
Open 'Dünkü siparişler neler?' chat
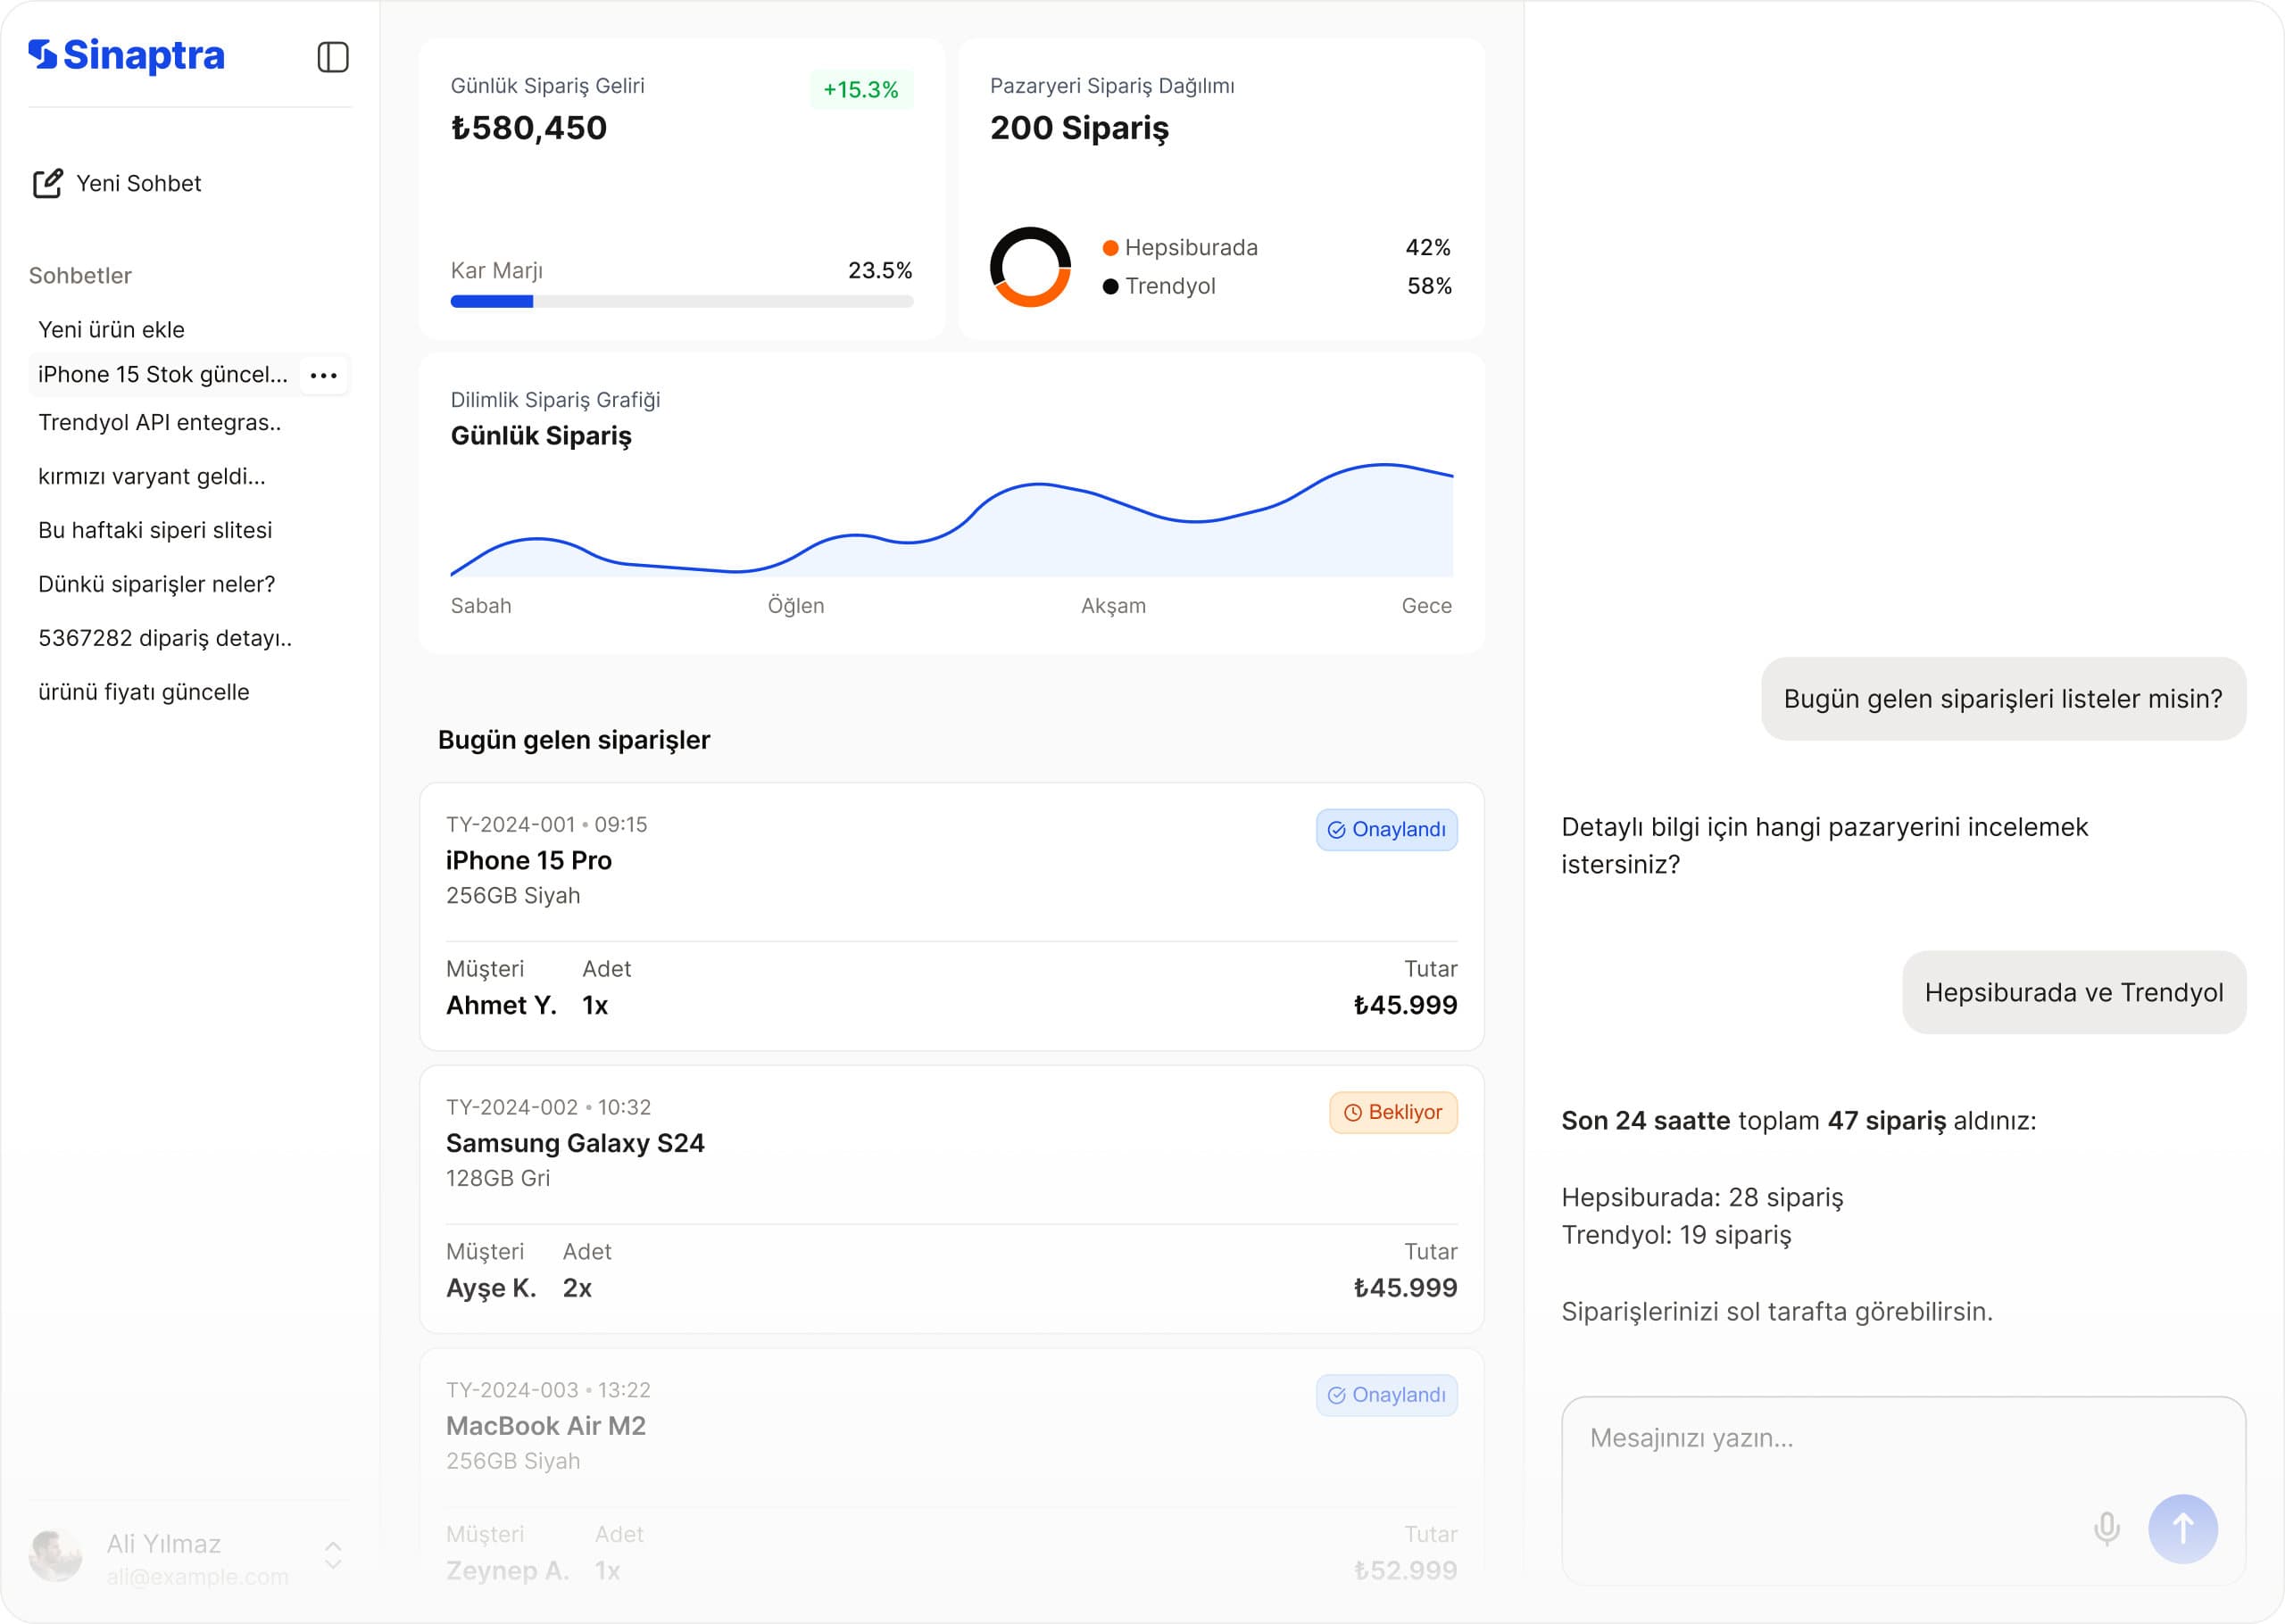pyautogui.click(x=157, y=584)
